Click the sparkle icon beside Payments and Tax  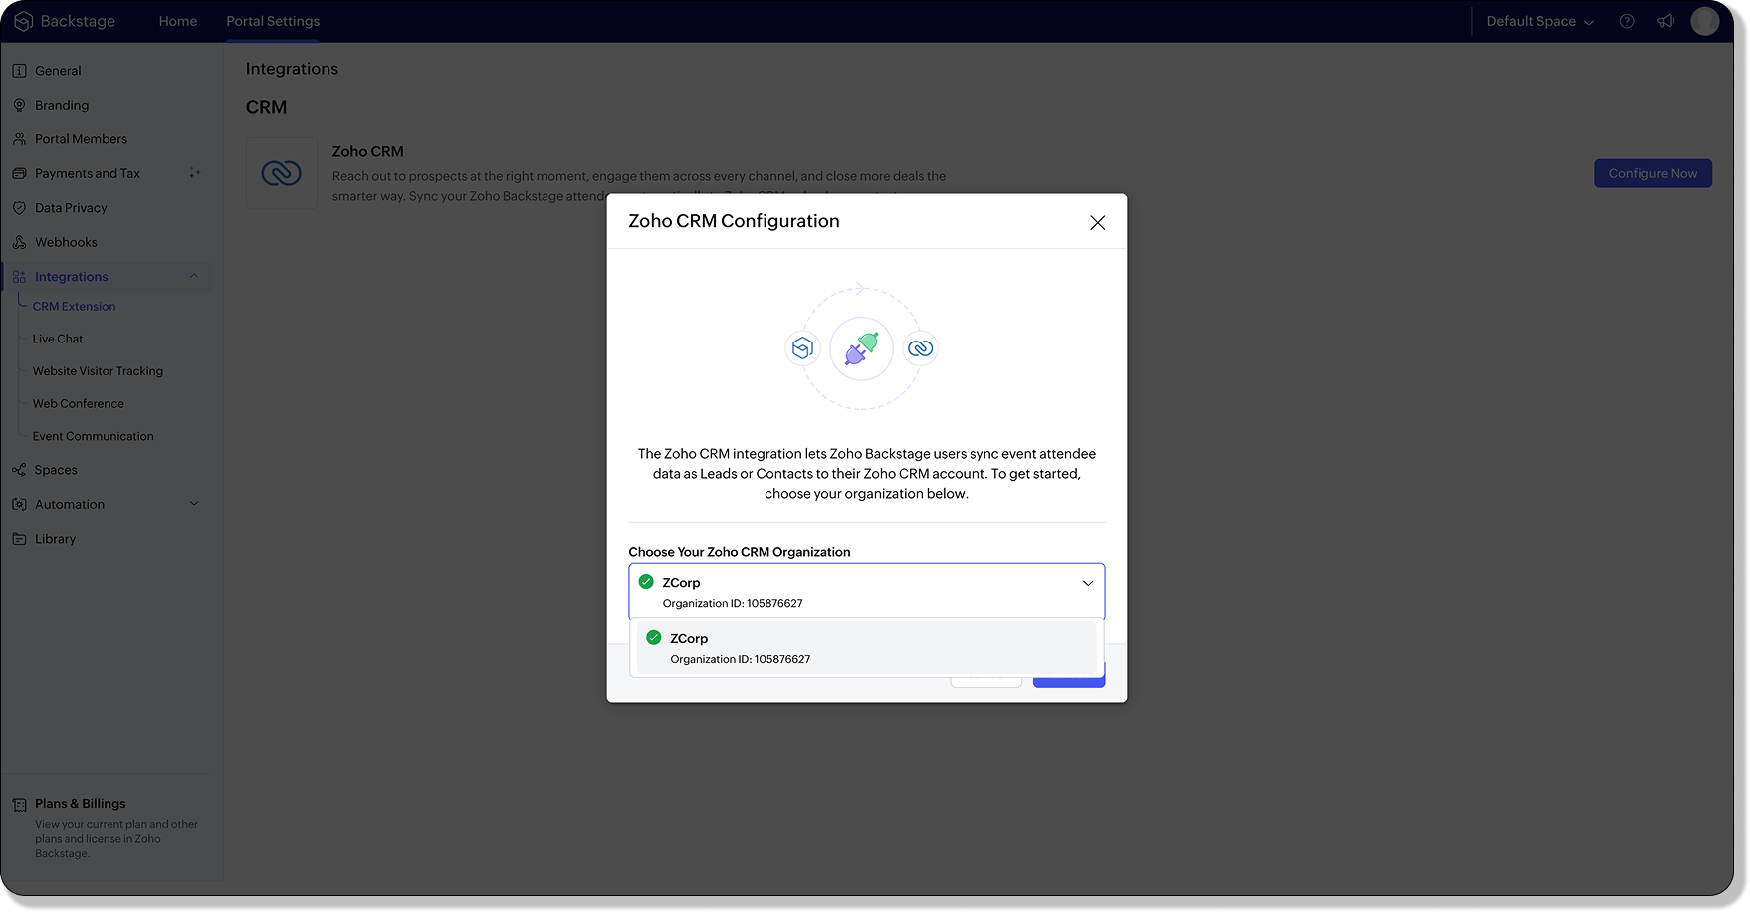pos(195,173)
